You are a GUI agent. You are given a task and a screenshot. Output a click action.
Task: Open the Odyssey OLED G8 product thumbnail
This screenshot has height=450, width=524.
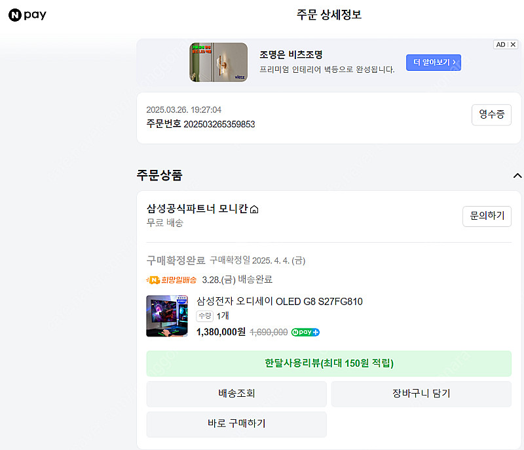(167, 316)
